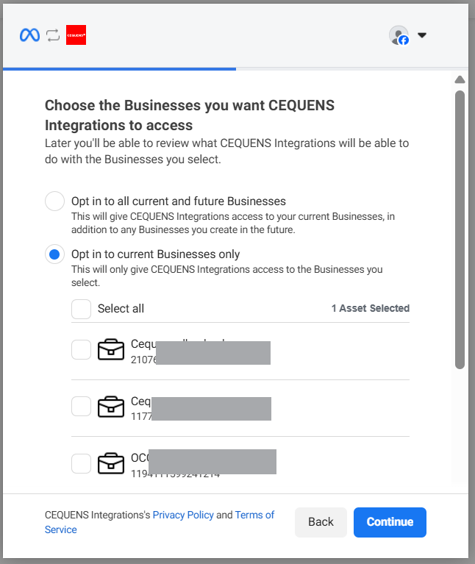Select Opt in to all current and future Businesses
The image size is (475, 564).
[x=54, y=201]
